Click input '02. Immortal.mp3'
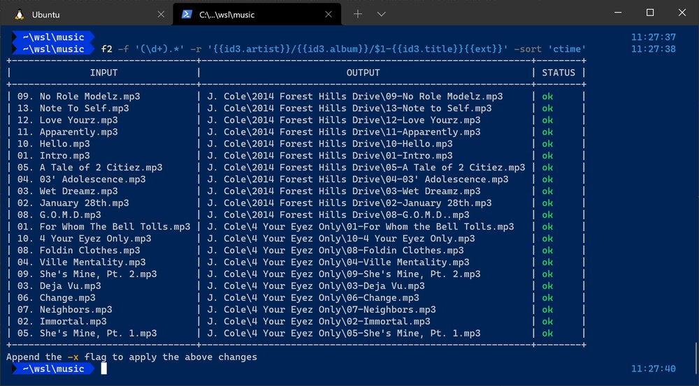The width and height of the screenshot is (699, 386). pos(62,322)
